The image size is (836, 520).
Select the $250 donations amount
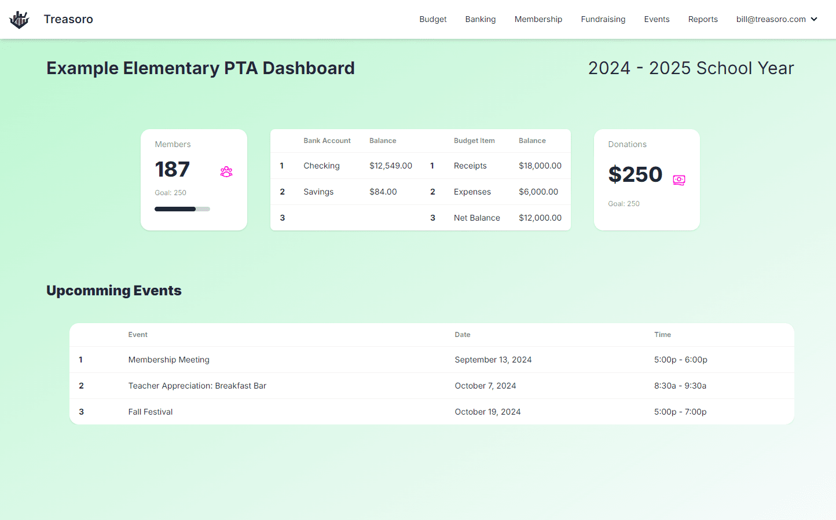pos(635,174)
